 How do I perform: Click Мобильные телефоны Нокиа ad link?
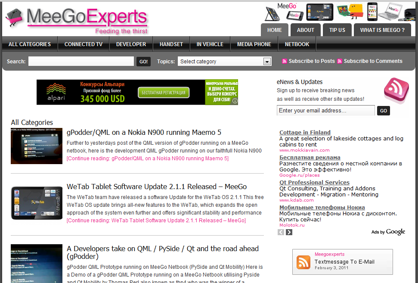[x=322, y=207]
